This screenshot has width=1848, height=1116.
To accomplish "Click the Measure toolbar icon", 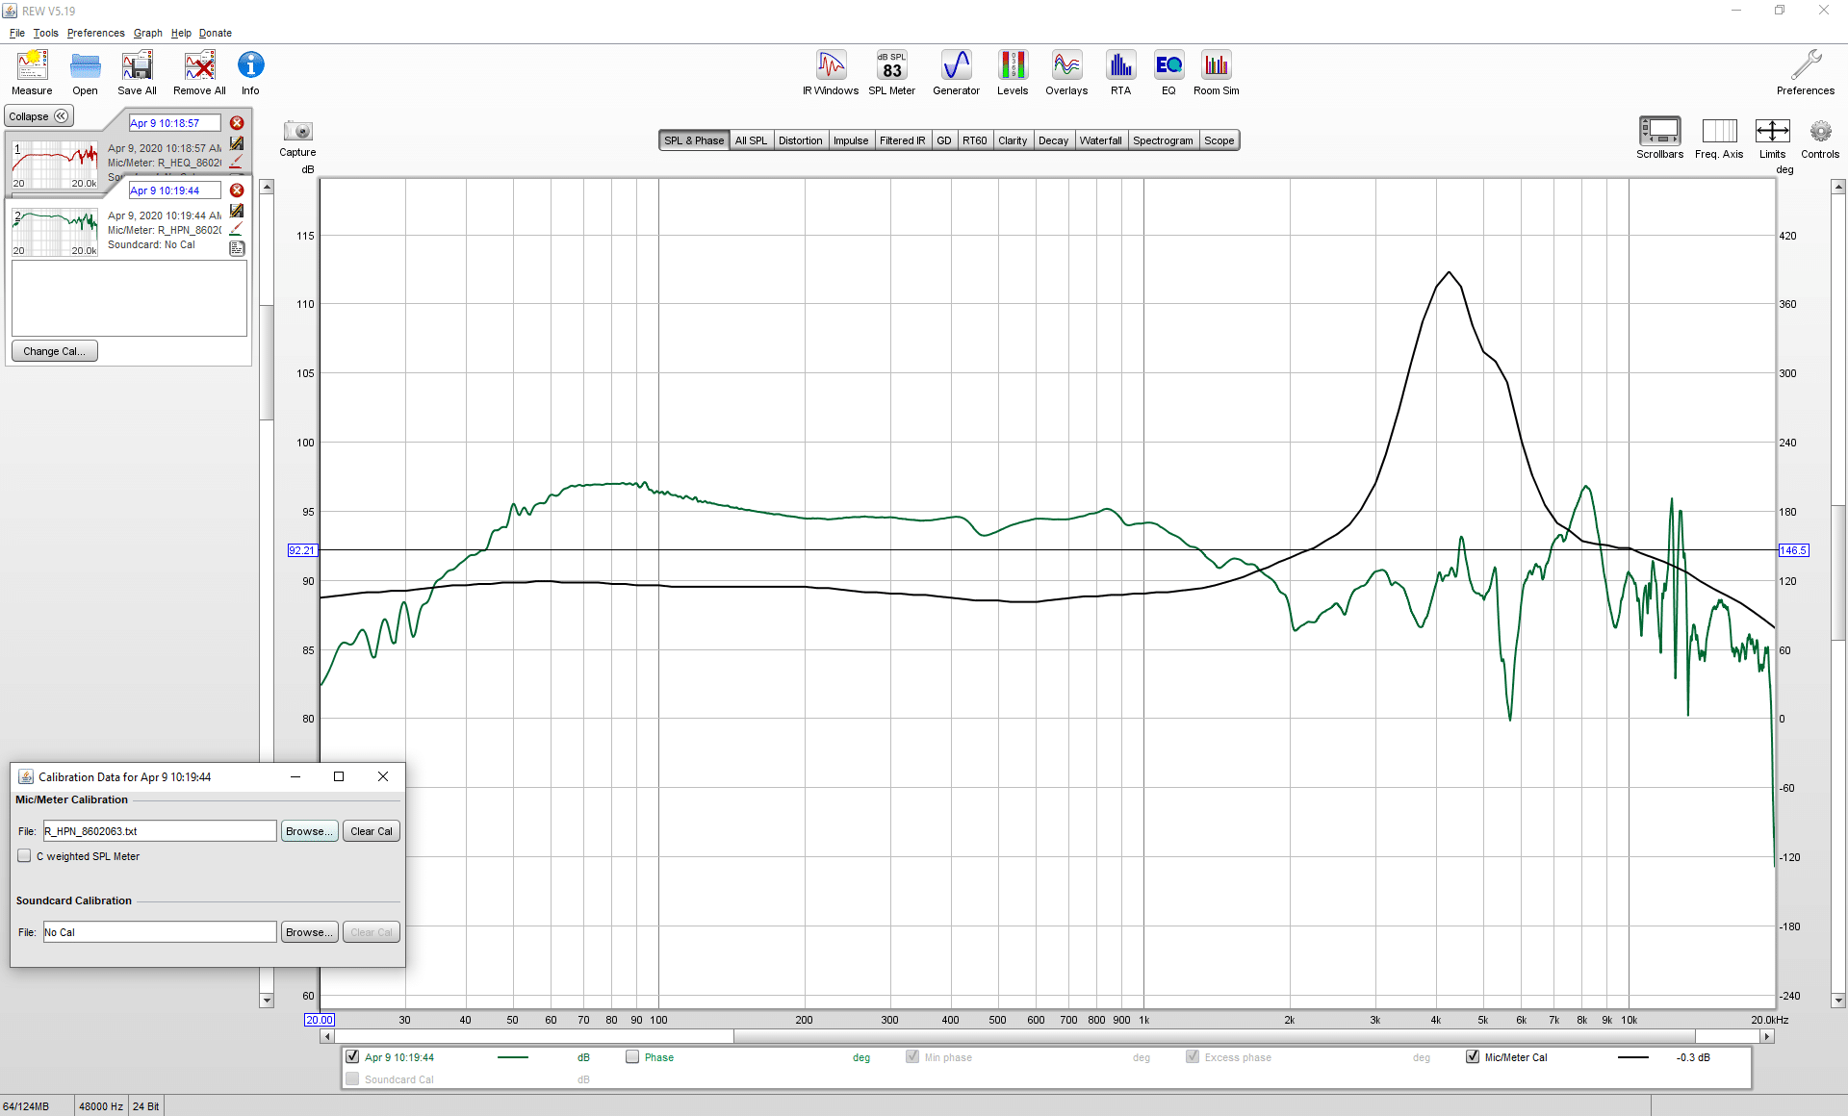I will [x=32, y=73].
